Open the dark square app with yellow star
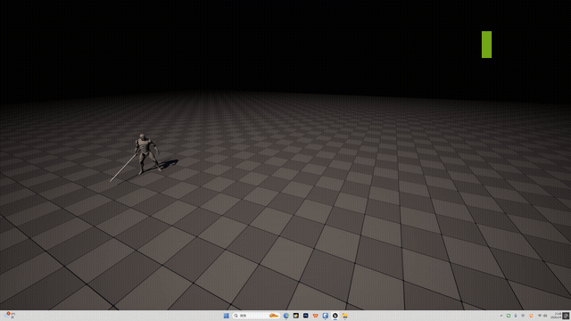The height and width of the screenshot is (321, 571). coord(296,316)
